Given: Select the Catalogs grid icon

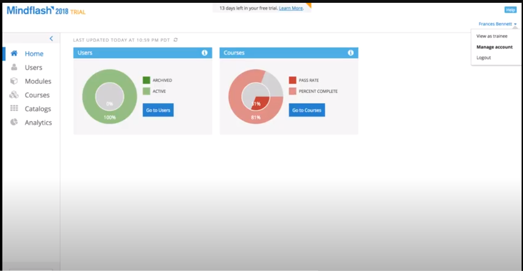Looking at the screenshot, I should click(14, 109).
